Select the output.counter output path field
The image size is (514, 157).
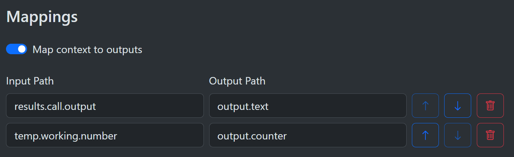307,135
